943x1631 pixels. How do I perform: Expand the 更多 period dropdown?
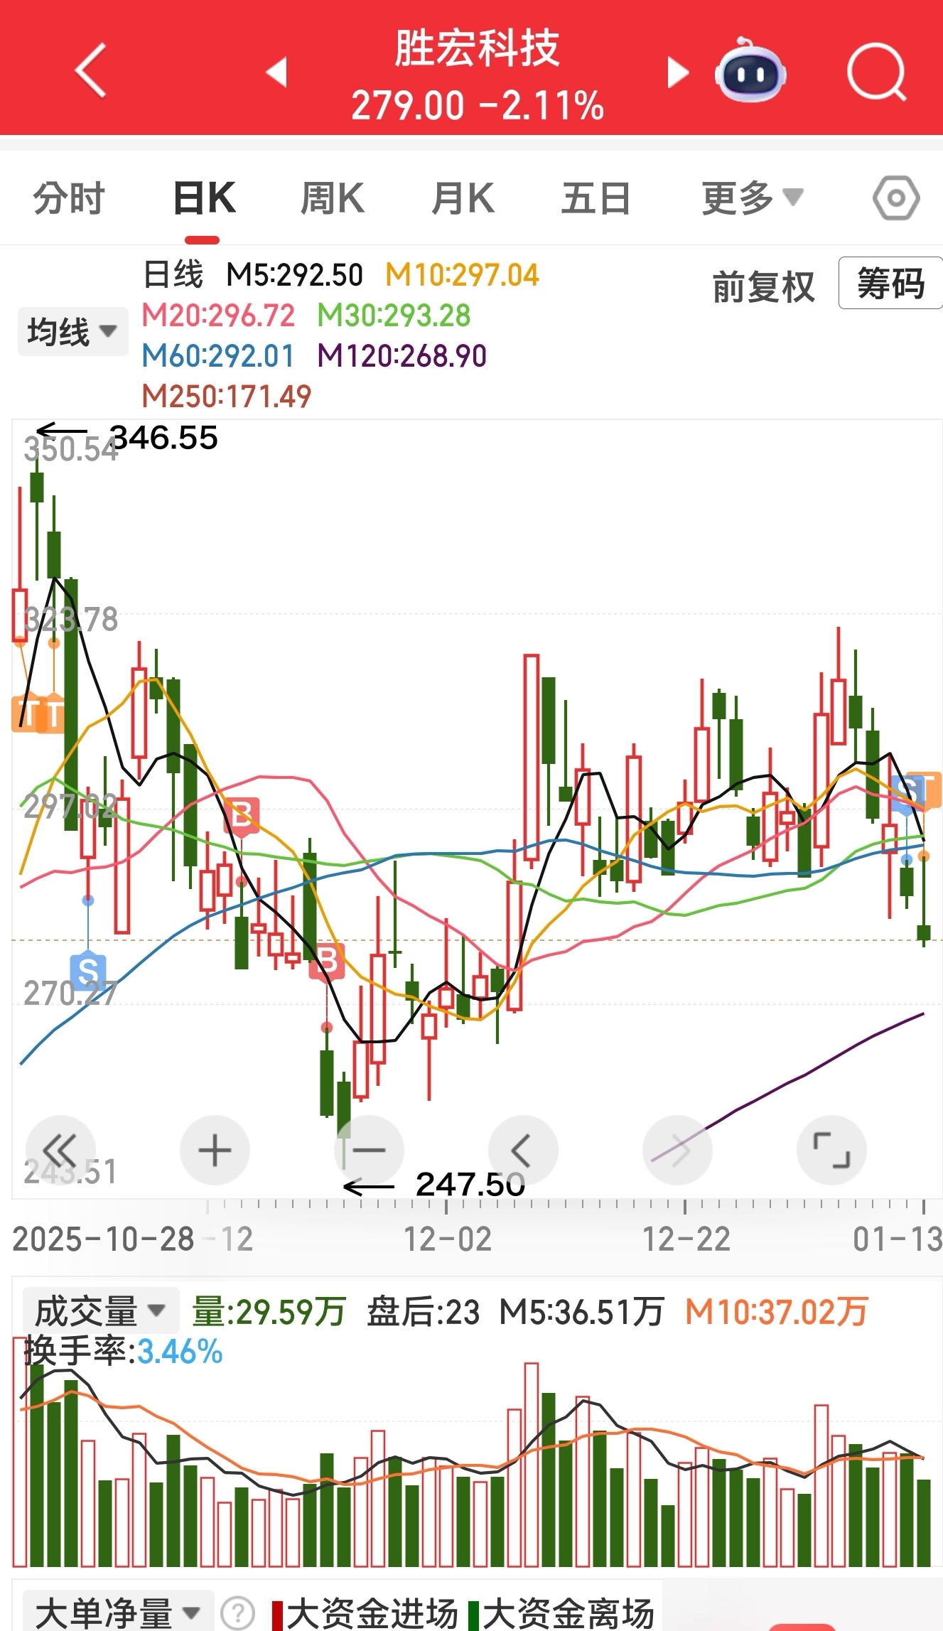point(753,198)
